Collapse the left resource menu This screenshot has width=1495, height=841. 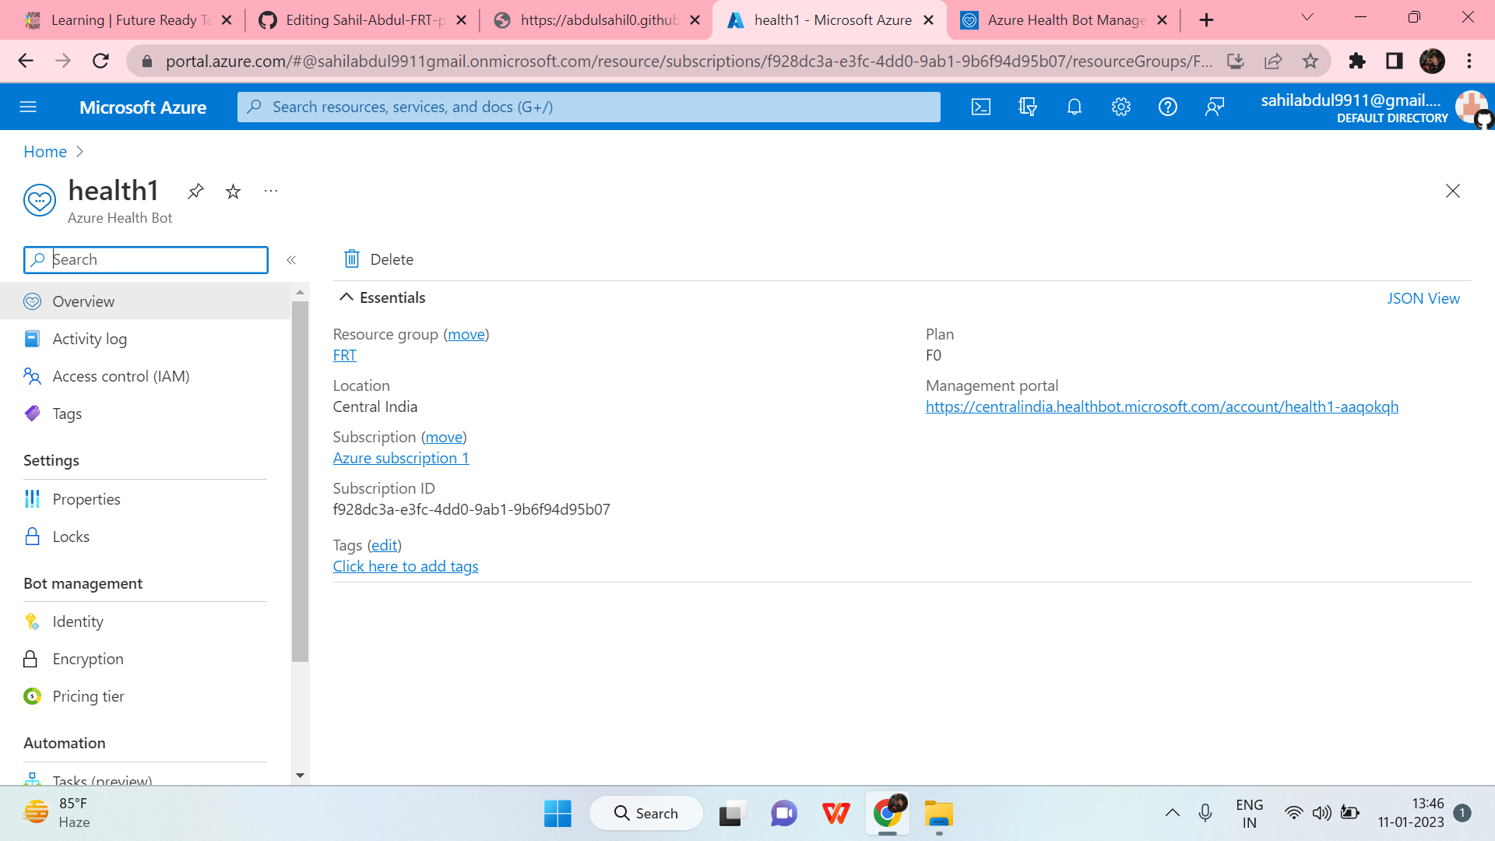(x=292, y=260)
